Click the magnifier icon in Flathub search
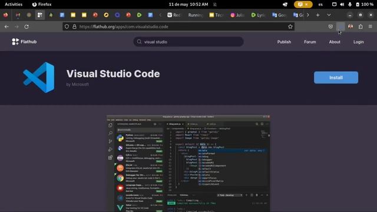377x212 pixels. click(139, 42)
